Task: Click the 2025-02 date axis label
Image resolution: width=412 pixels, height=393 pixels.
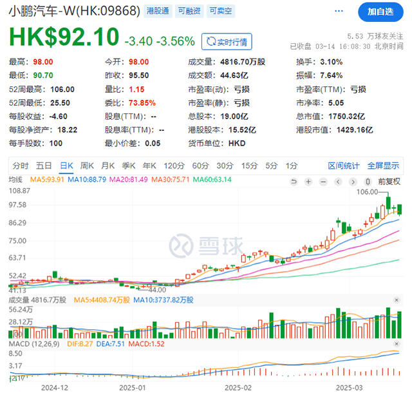Action: [238, 388]
